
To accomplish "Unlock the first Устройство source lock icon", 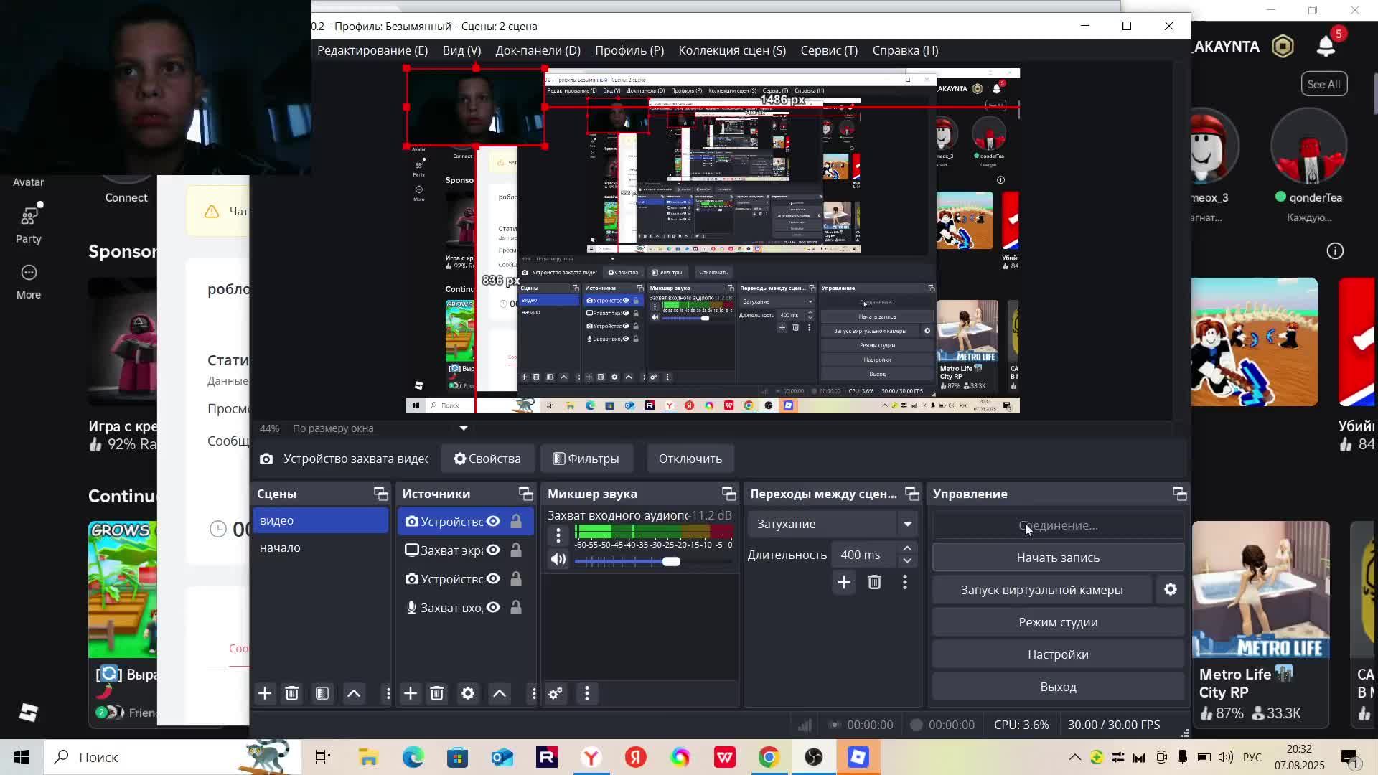I will 516,522.
